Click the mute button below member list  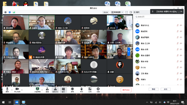[x=154, y=89]
